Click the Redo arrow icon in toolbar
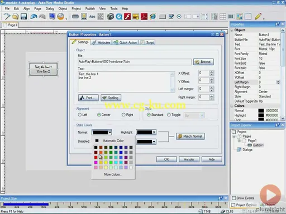 pyautogui.click(x=42, y=17)
